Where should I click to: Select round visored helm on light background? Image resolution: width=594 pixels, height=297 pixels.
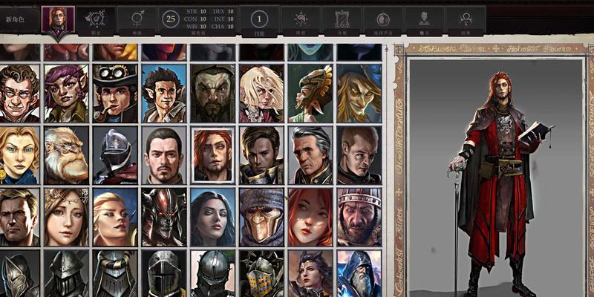(213, 273)
